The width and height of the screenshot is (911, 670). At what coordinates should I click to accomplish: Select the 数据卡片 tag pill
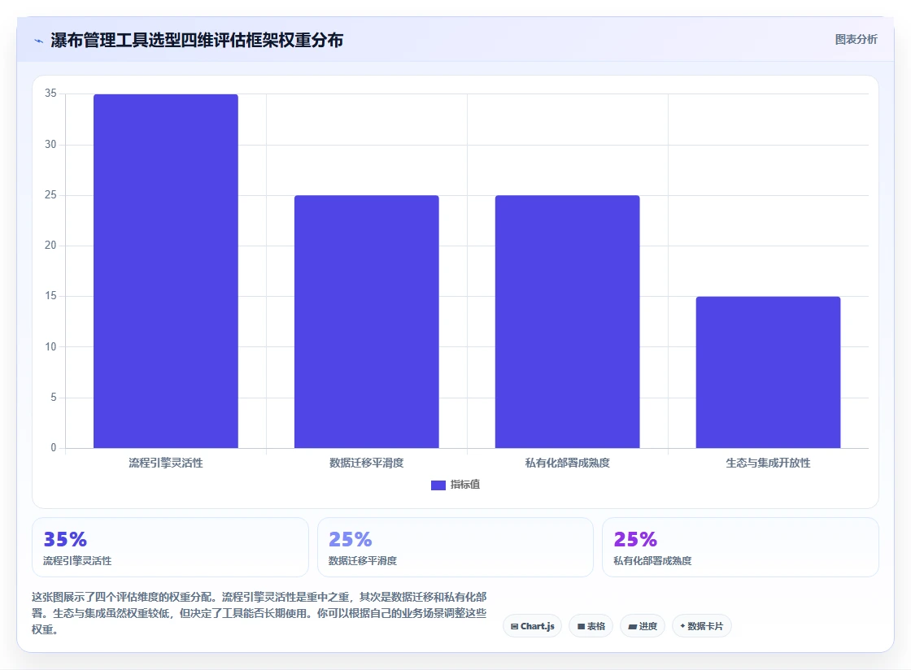tap(701, 626)
